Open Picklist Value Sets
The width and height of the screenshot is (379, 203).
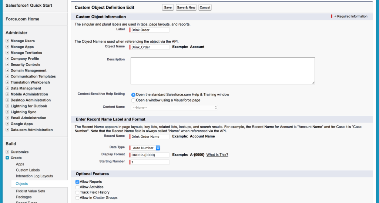click(30, 191)
